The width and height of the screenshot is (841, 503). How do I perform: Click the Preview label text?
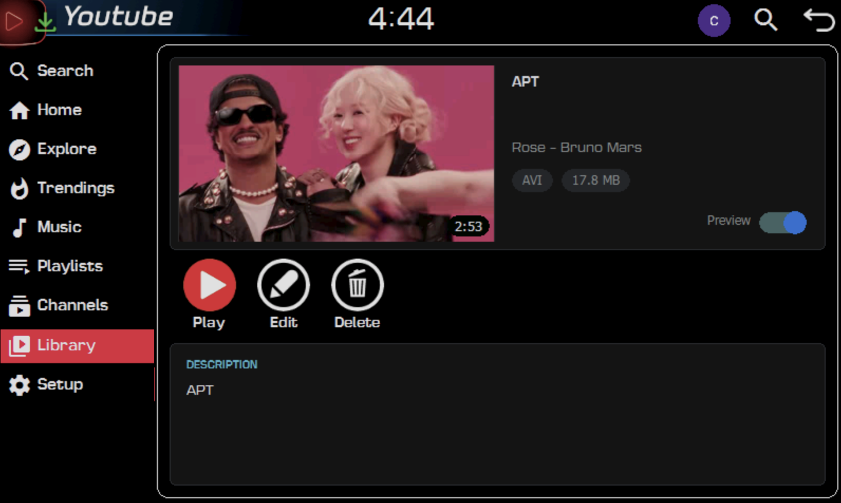(x=728, y=221)
